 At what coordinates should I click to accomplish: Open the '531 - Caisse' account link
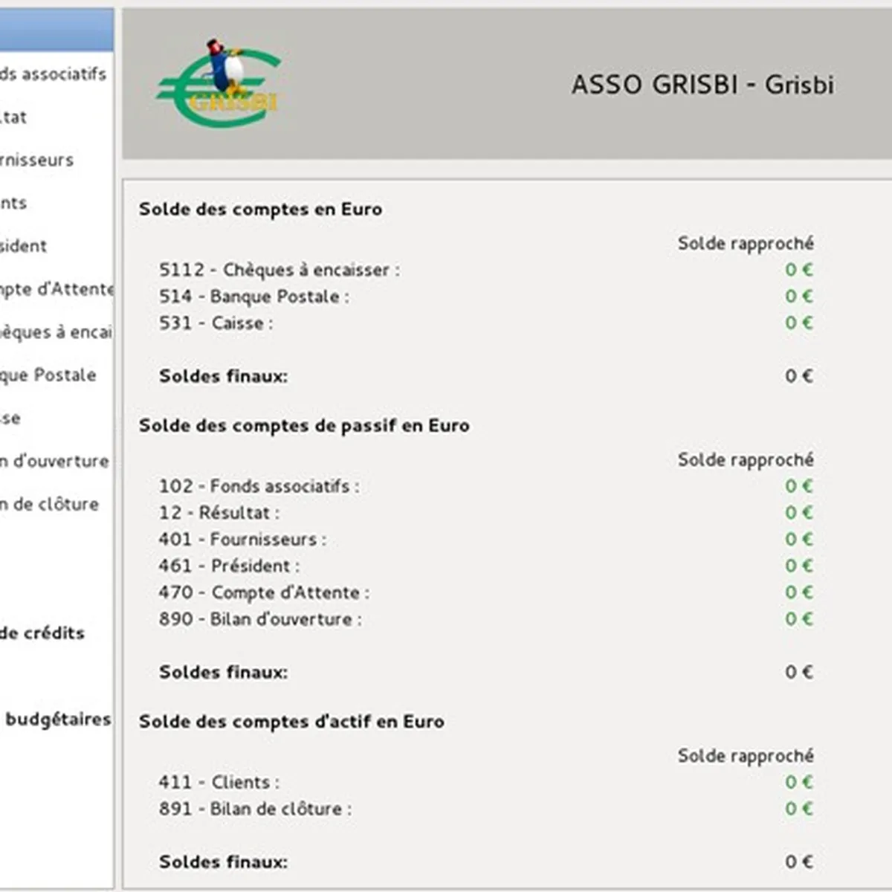[216, 323]
